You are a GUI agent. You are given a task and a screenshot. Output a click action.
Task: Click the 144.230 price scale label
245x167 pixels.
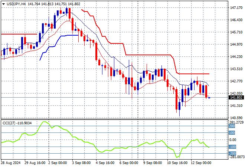(x=236, y=57)
